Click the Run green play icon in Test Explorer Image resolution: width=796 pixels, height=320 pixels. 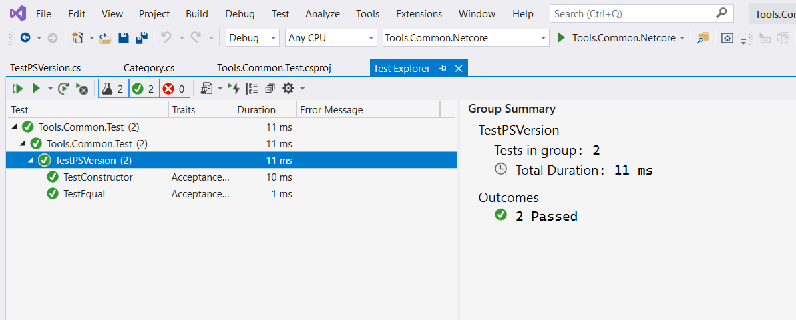point(36,89)
